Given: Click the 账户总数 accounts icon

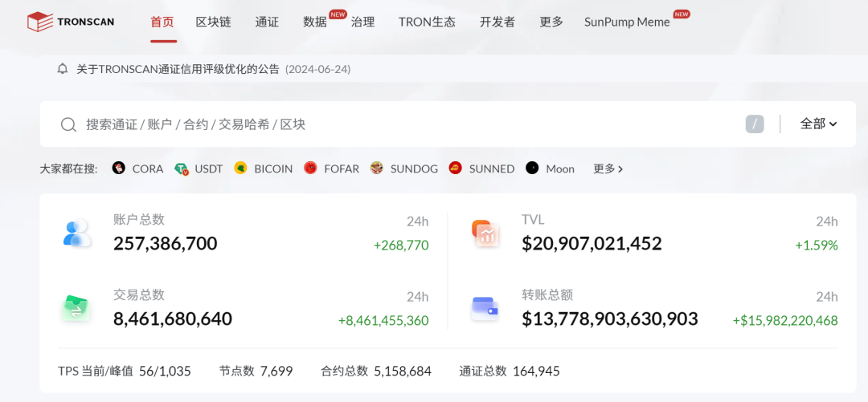Looking at the screenshot, I should [x=76, y=233].
